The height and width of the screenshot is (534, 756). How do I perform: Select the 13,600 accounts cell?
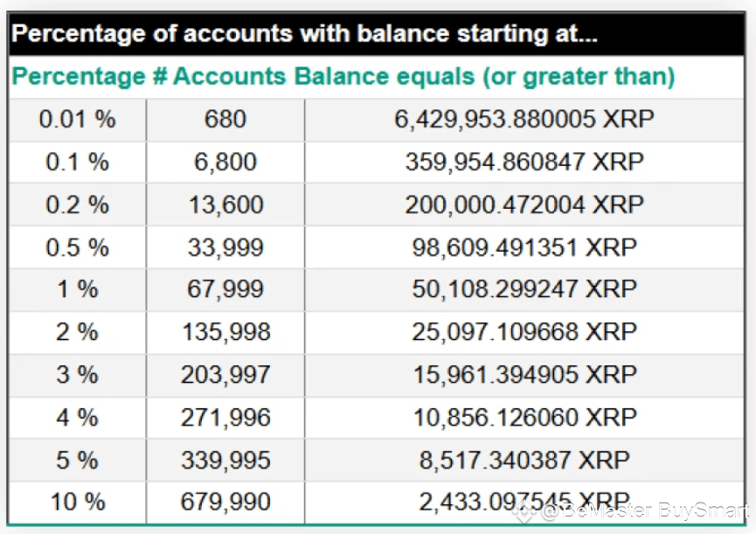[x=225, y=205]
